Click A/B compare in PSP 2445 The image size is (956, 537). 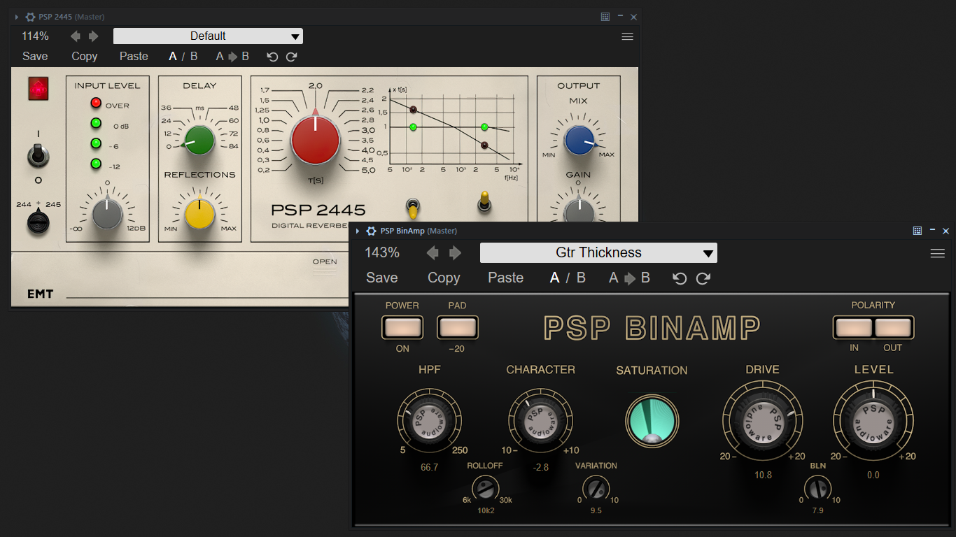(x=183, y=57)
